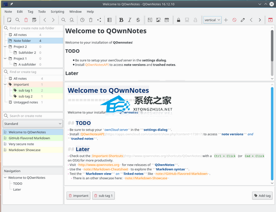Open the Very secure note
This screenshot has height=212, width=276.
click(33, 144)
